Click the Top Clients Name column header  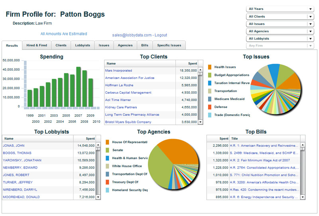pos(140,63)
